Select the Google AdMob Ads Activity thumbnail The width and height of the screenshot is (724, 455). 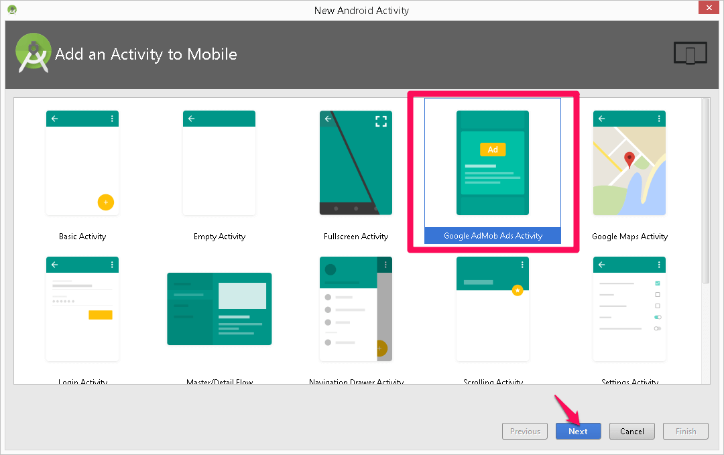tap(493, 163)
